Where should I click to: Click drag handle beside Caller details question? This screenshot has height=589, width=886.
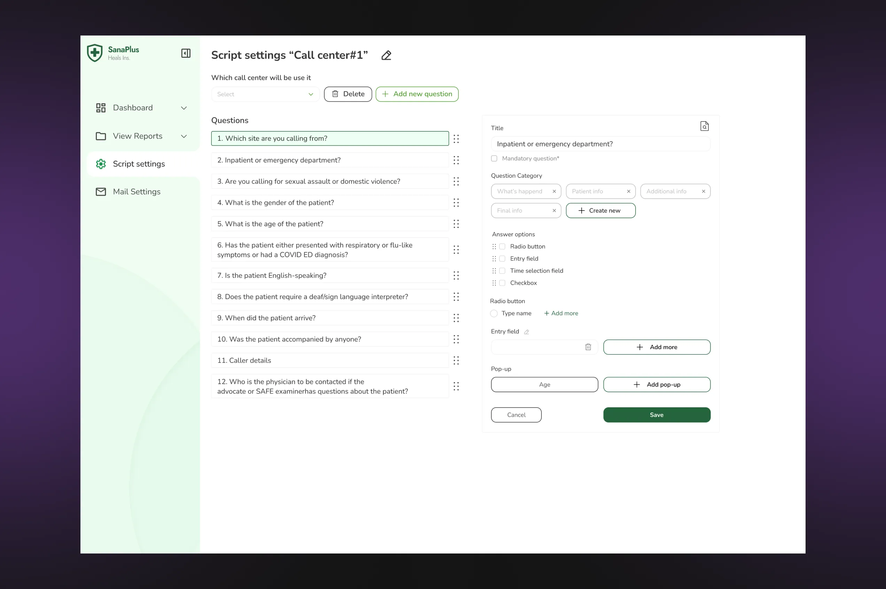click(456, 361)
